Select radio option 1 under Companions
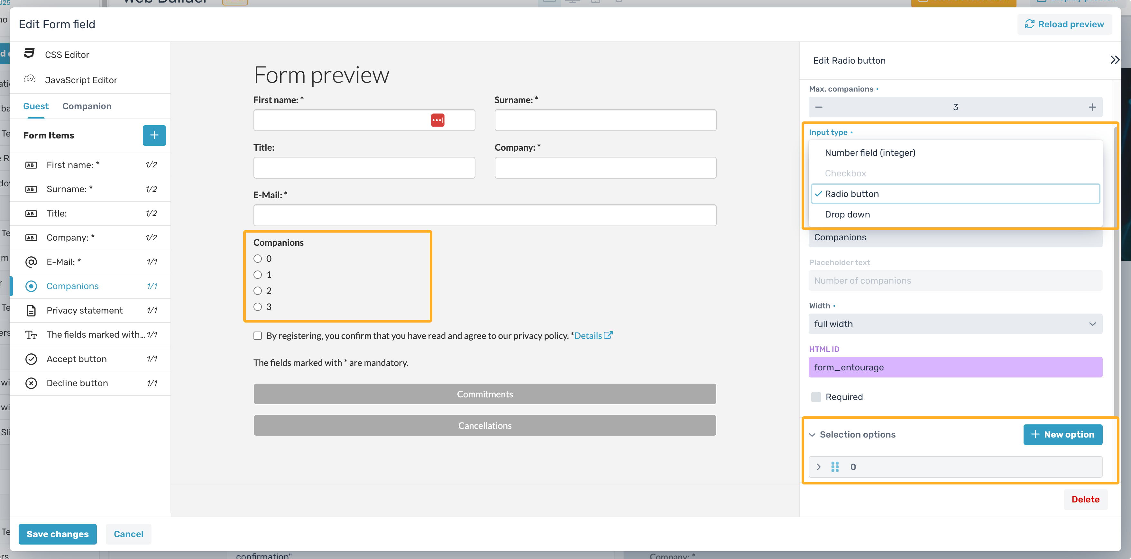 pos(257,274)
